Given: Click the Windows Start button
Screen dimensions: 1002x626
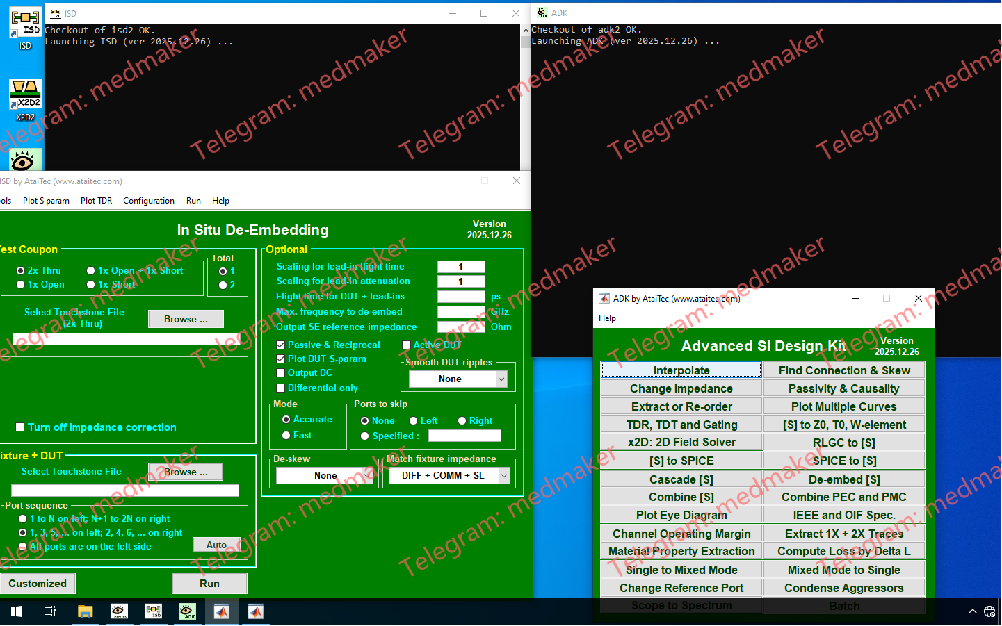Looking at the screenshot, I should pos(15,612).
